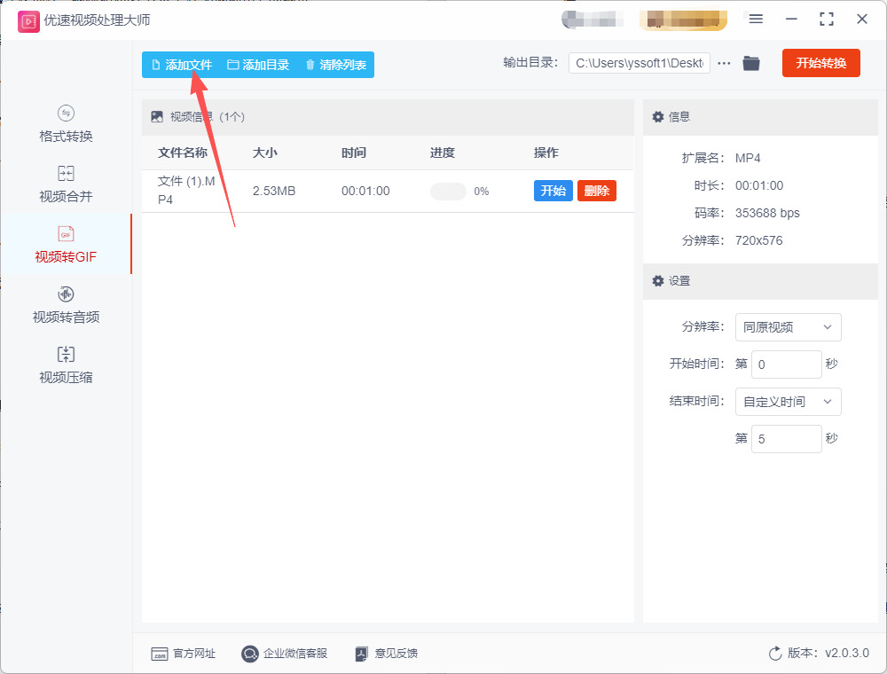Click the 信息 gear icon

[x=658, y=117]
